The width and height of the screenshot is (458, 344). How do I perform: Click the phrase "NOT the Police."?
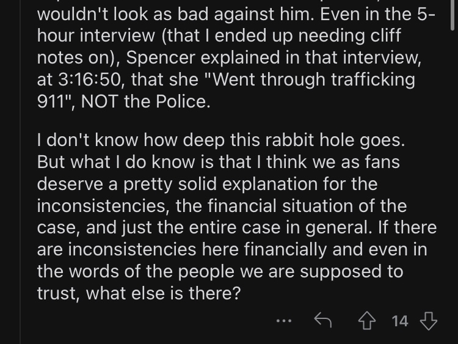coord(146,101)
